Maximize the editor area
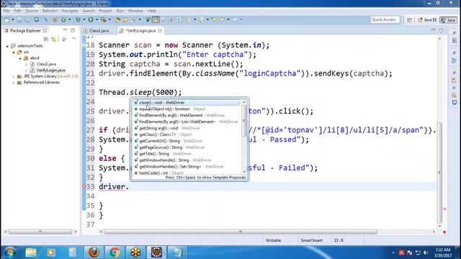 (441, 30)
